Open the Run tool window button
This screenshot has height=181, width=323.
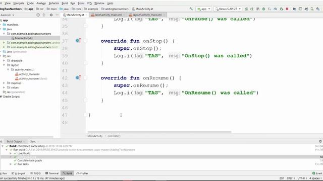point(4,173)
